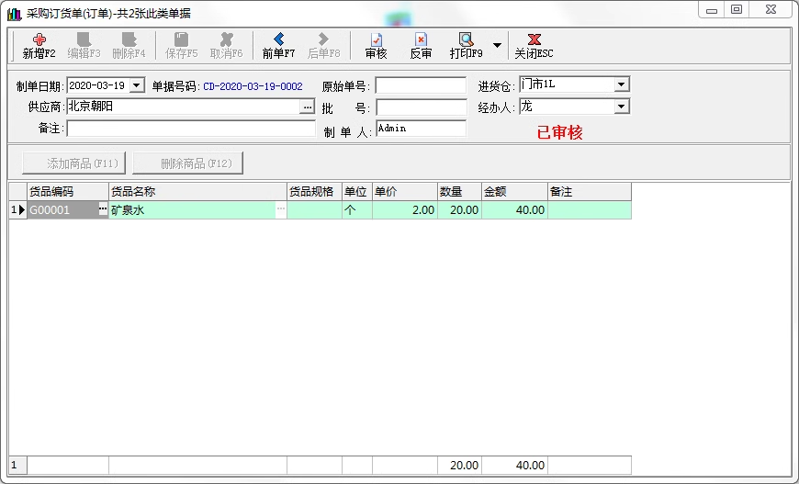
Task: Click the ellipsis button in G00001 cell
Action: 103,208
